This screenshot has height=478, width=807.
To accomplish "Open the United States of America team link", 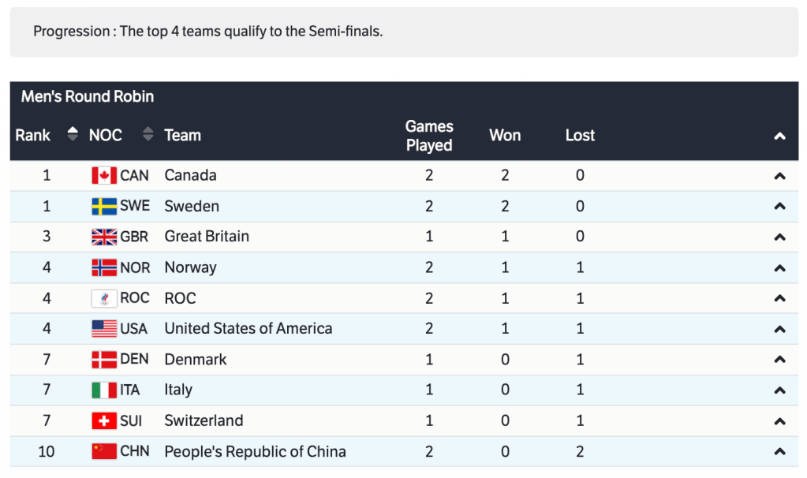I will [x=248, y=329].
